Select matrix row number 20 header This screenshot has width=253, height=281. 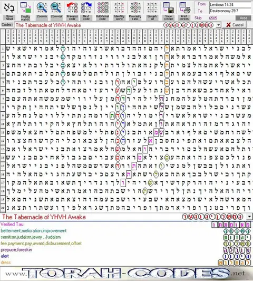coord(3,208)
